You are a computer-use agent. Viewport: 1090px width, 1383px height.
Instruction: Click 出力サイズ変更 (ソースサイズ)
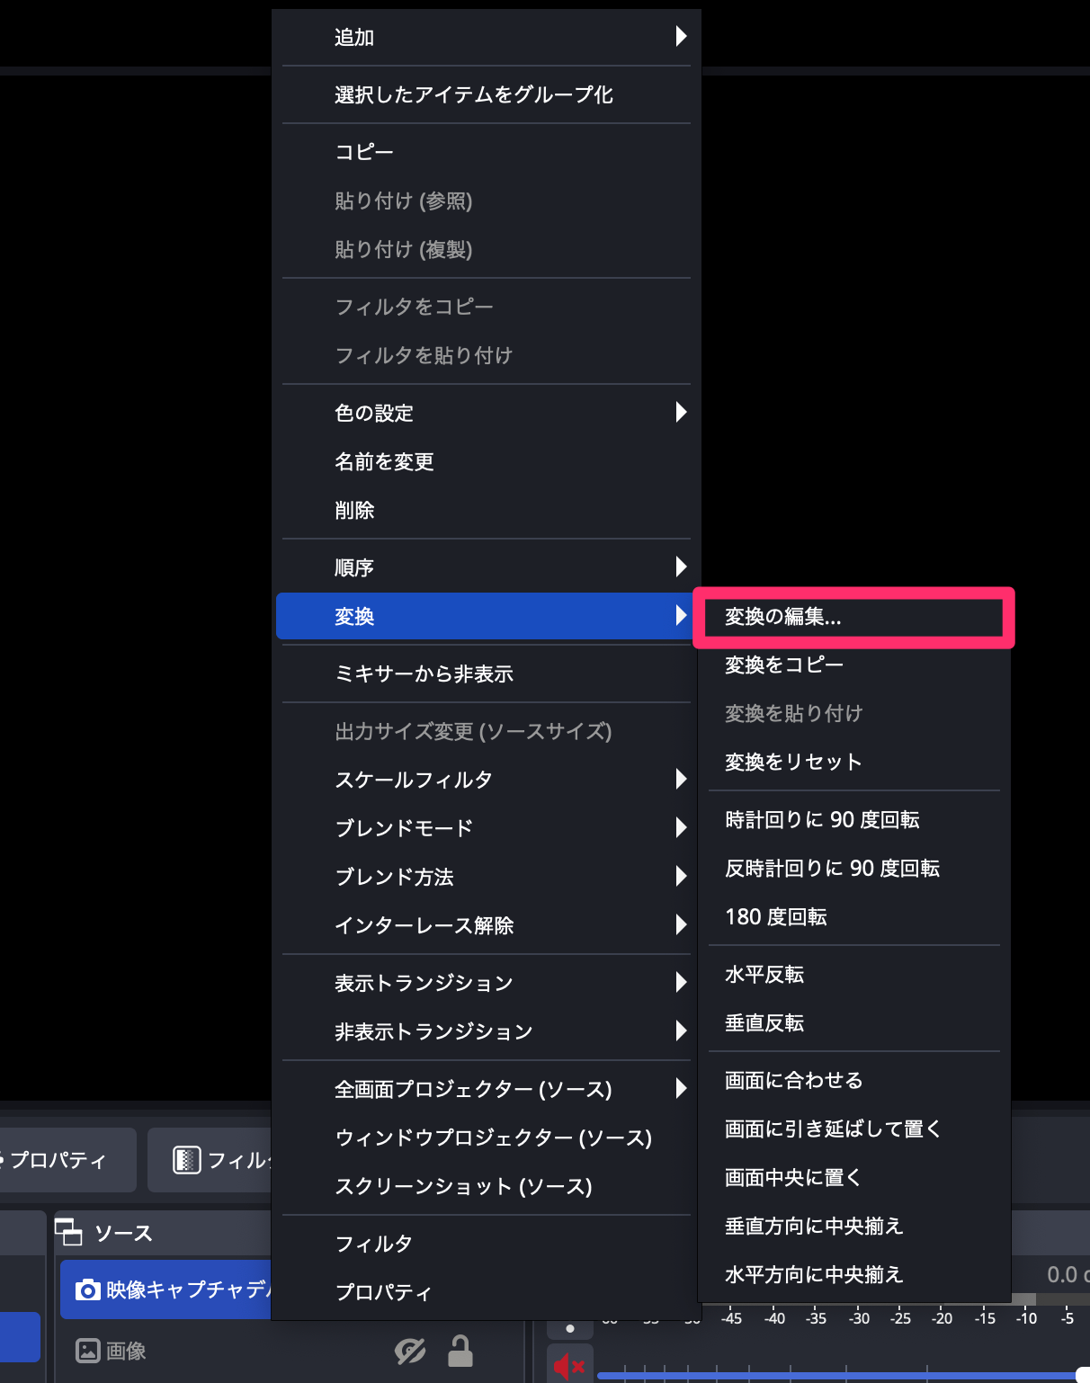point(486,731)
